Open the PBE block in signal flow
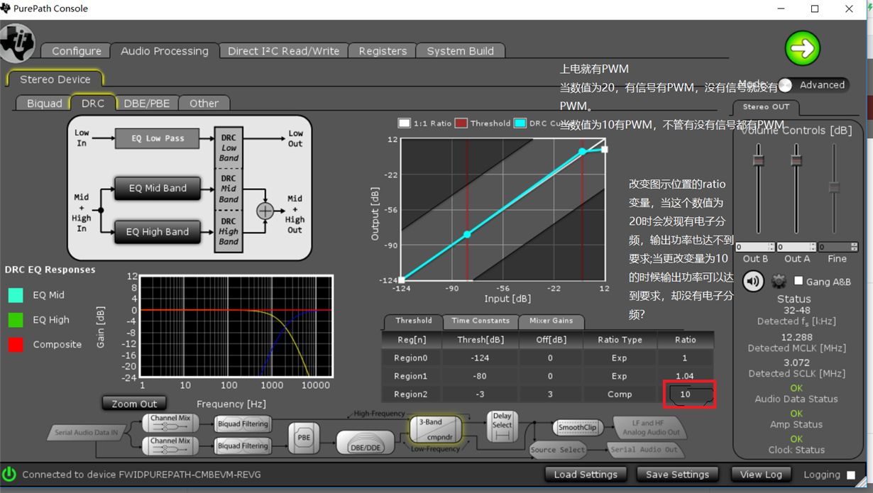This screenshot has width=873, height=493. (304, 438)
